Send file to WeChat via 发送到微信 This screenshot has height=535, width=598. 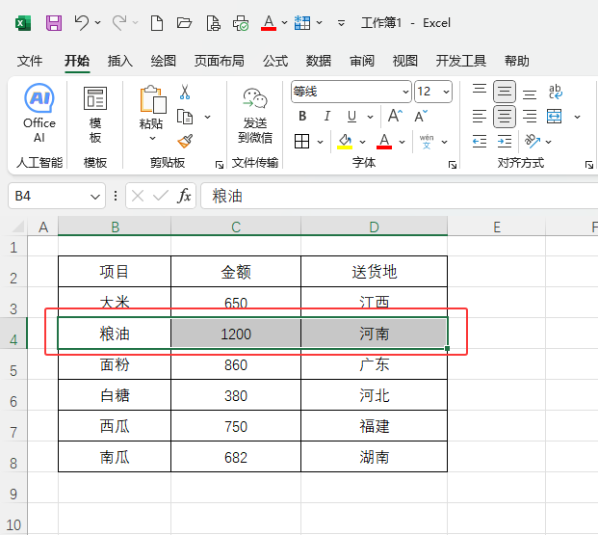255,116
